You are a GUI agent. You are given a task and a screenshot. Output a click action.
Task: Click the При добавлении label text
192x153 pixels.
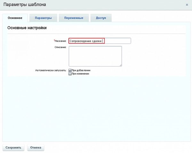pos(81,70)
